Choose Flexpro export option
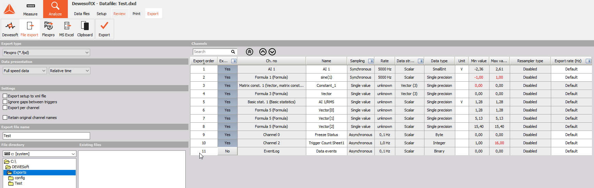594x188 pixels. pyautogui.click(x=48, y=29)
